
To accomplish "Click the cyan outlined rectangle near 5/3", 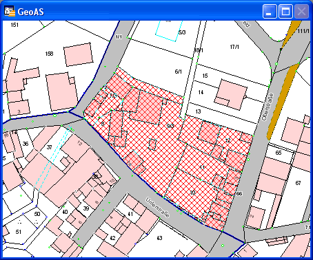I will point(169,31).
